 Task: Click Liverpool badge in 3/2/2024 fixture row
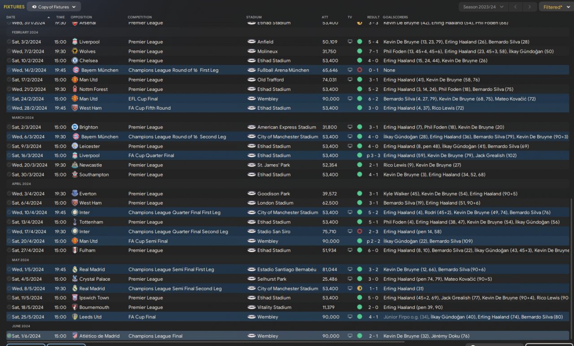tap(75, 42)
